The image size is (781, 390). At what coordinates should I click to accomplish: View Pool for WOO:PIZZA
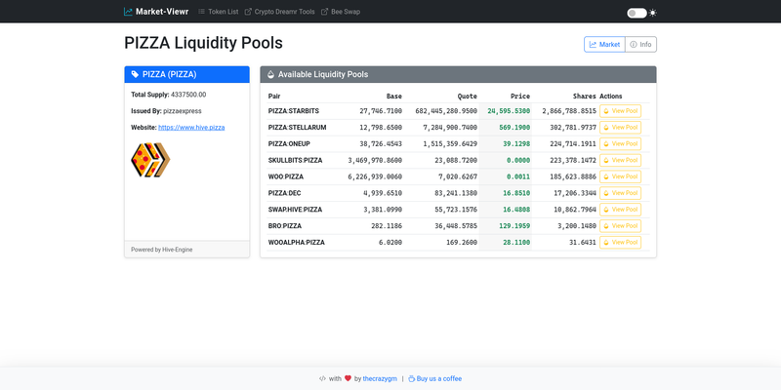point(620,176)
